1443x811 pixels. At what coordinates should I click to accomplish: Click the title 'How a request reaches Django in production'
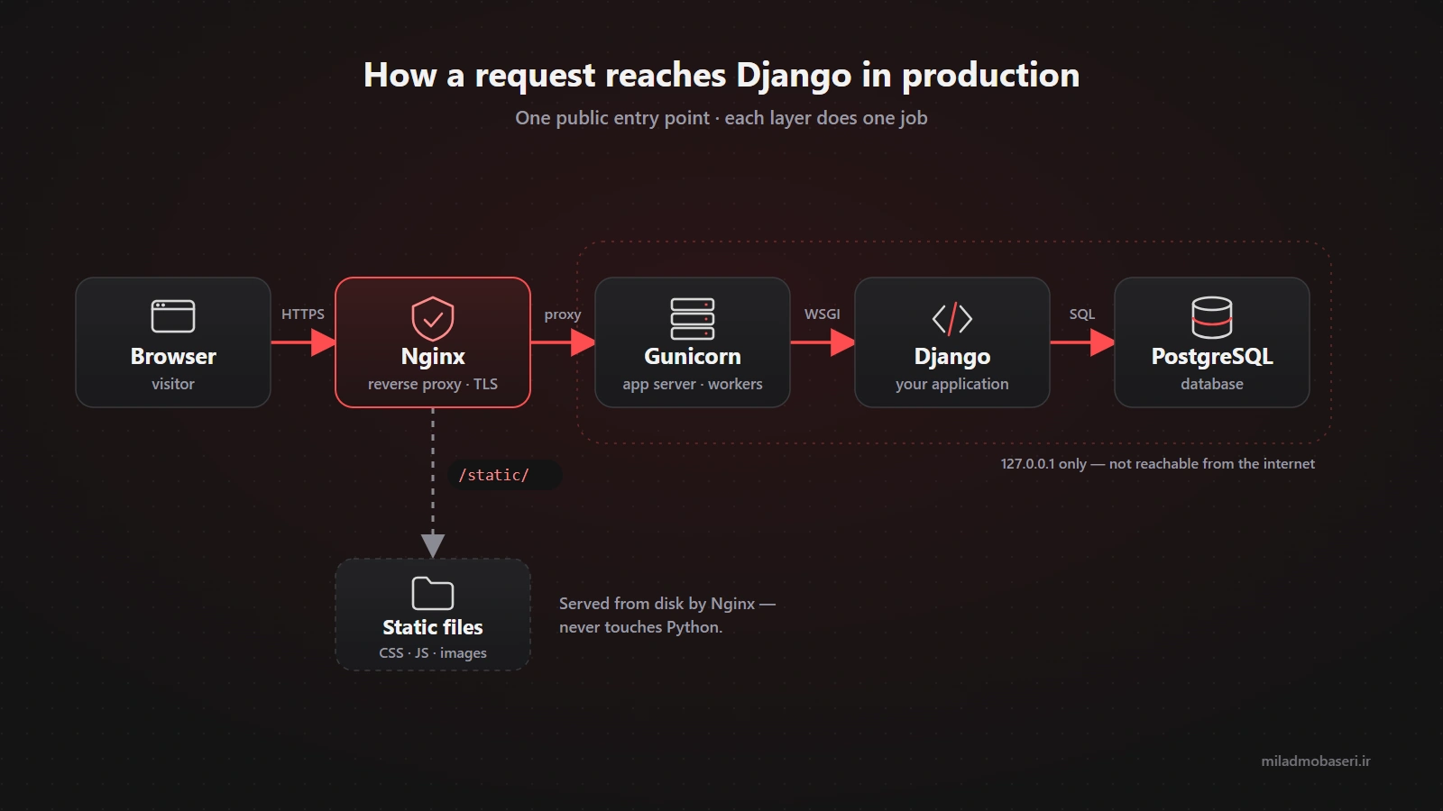[x=721, y=76]
